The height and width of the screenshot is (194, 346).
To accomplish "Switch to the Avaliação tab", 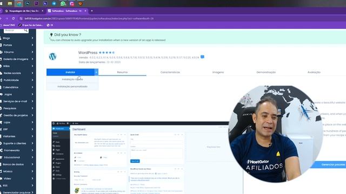I will click(314, 72).
